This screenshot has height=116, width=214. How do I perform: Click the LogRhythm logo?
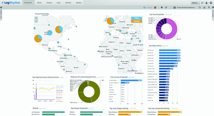tap(11, 3)
